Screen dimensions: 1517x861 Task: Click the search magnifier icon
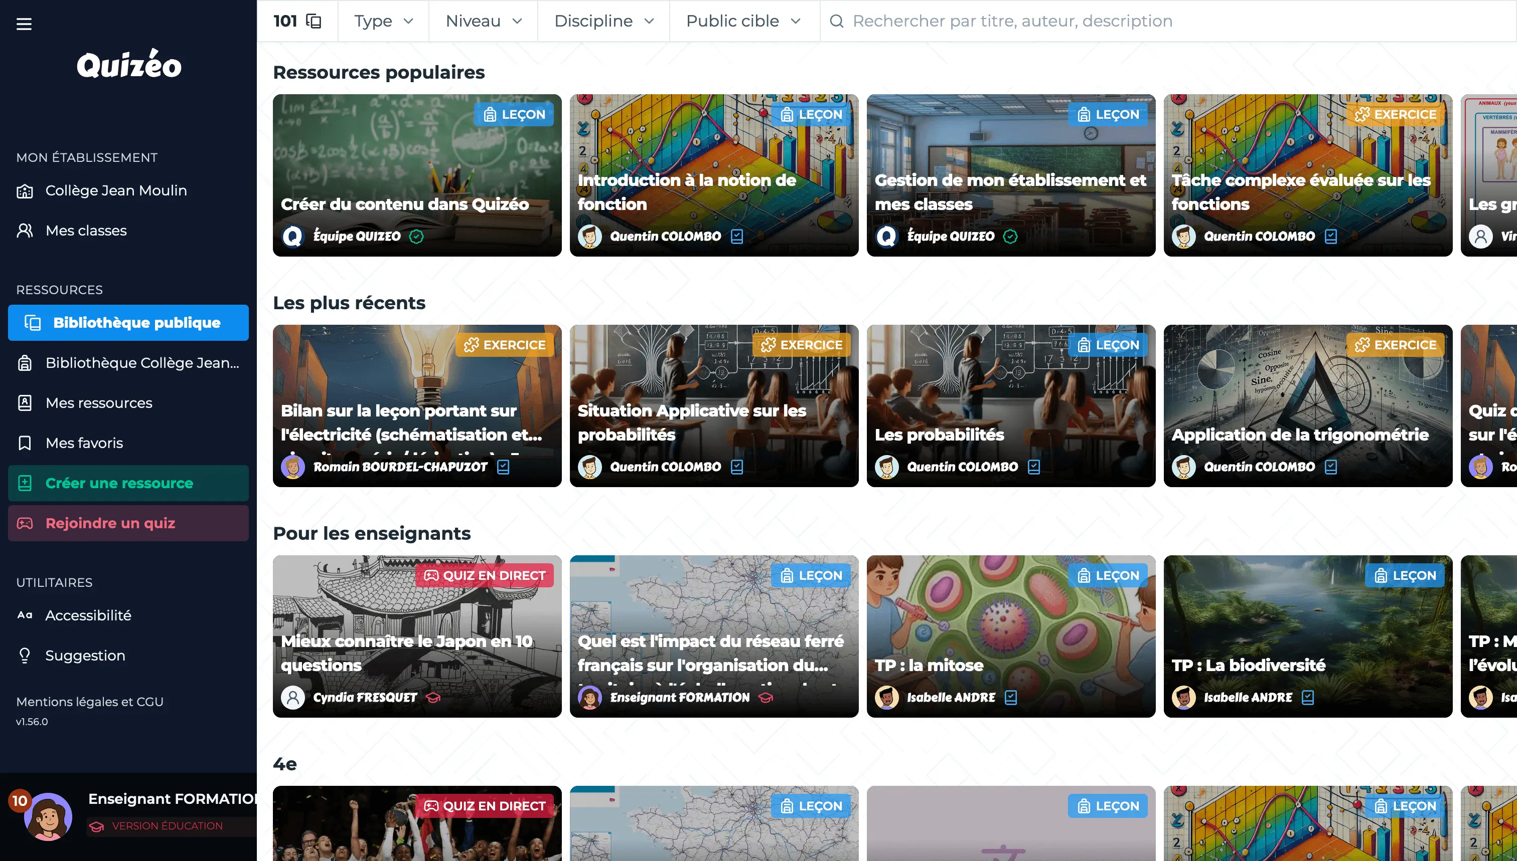tap(836, 21)
